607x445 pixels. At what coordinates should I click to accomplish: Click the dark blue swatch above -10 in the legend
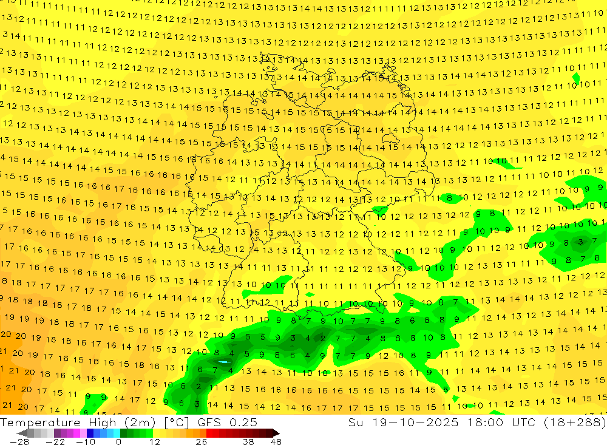point(90,433)
